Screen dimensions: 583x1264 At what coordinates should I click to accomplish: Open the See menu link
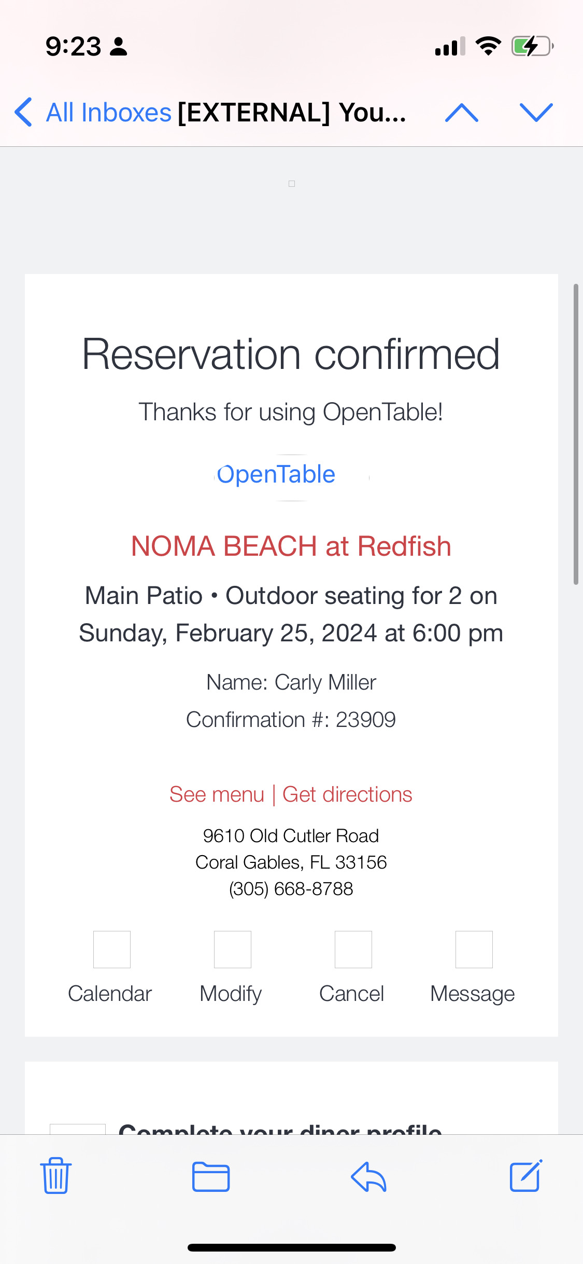click(217, 794)
